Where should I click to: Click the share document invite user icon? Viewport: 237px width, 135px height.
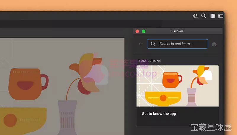point(196,16)
